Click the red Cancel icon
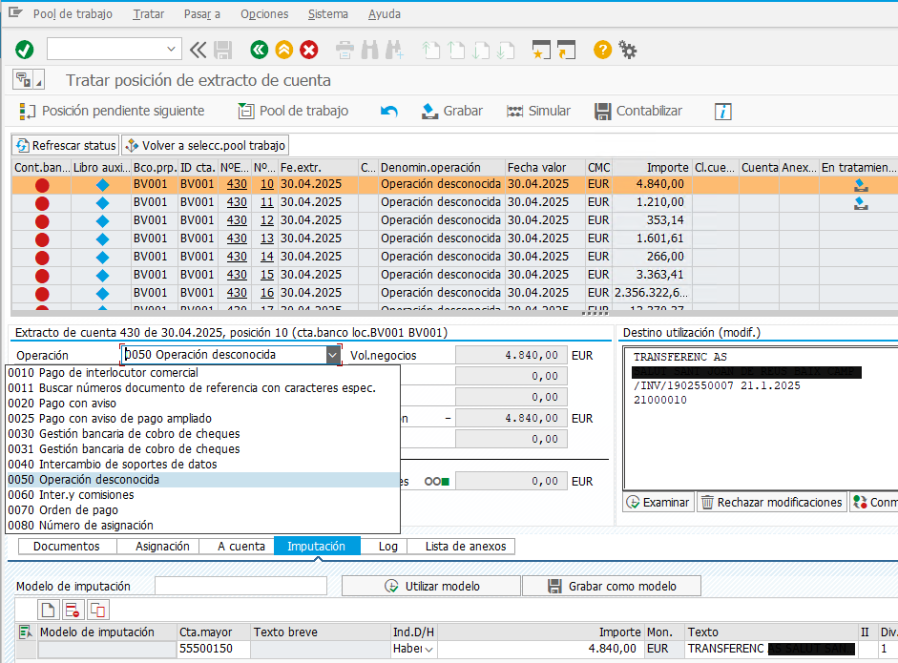Screen dimensions: 898x663 (x=309, y=50)
